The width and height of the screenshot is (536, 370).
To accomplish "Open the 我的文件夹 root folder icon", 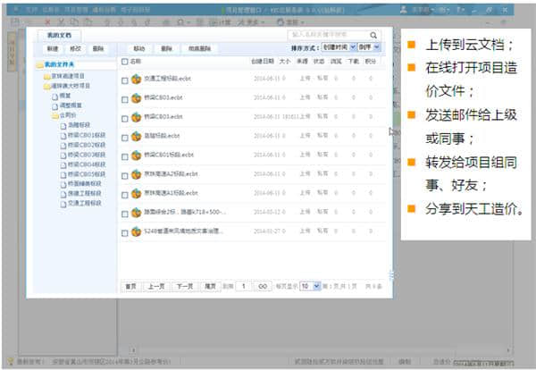I will (x=38, y=65).
